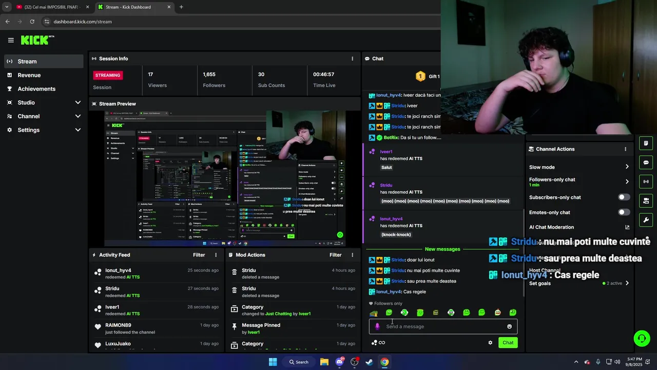Open the hamburger navigation menu

pyautogui.click(x=11, y=40)
